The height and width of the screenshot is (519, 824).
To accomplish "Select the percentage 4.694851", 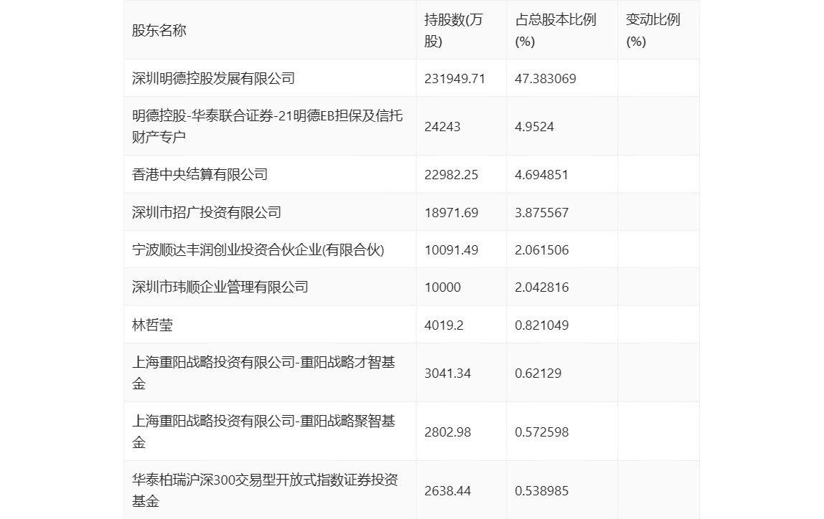I will click(x=542, y=175).
